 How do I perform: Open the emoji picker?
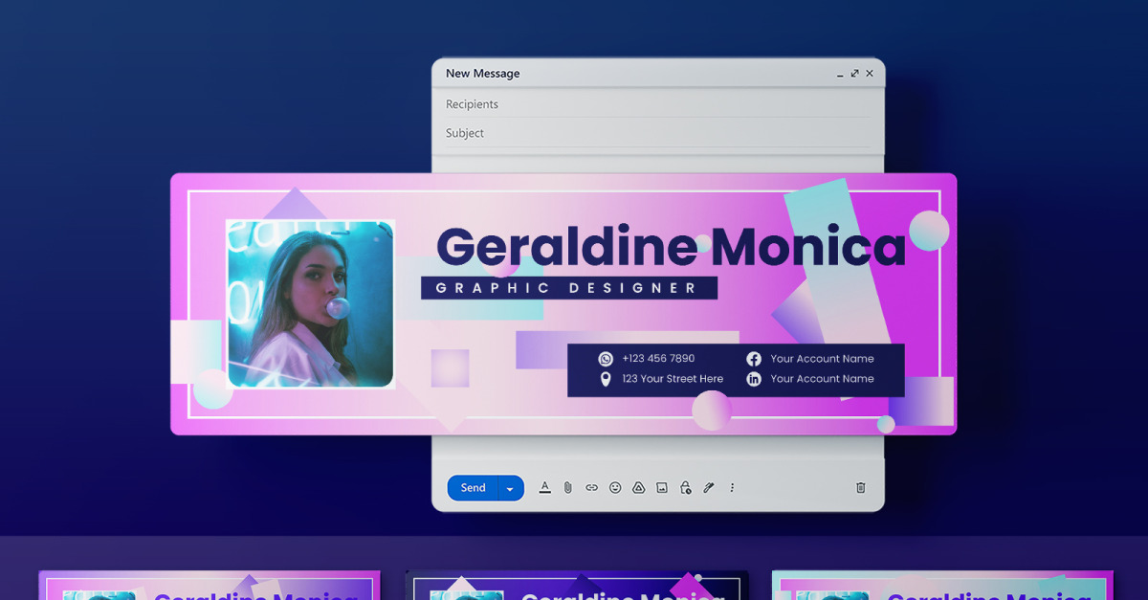(x=613, y=487)
